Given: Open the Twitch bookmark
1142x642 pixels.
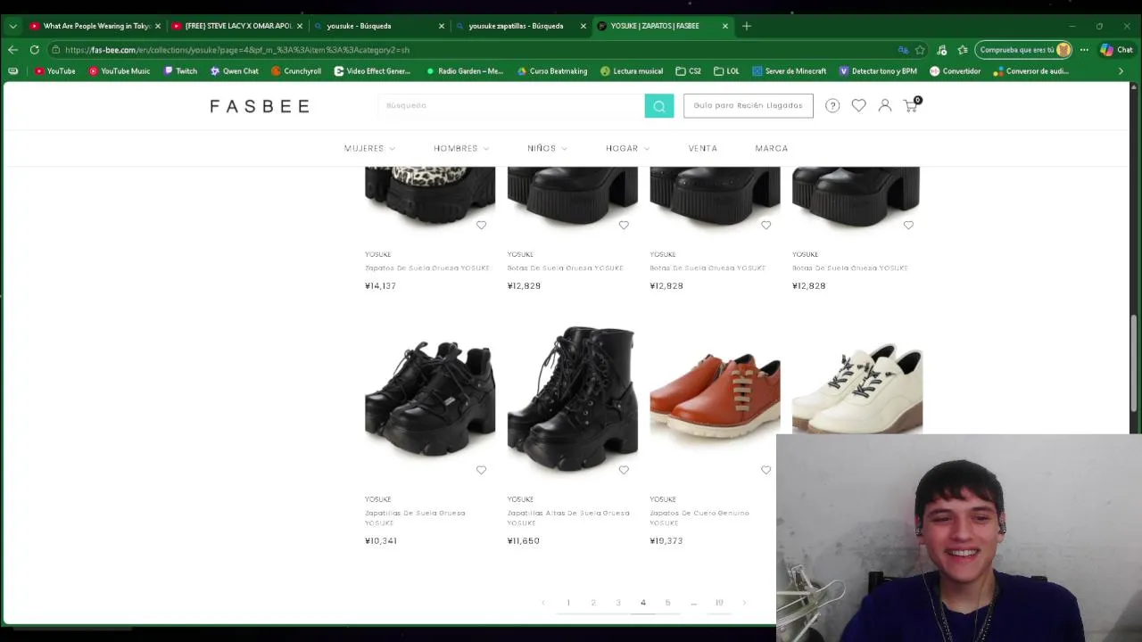Looking at the screenshot, I should pos(180,71).
